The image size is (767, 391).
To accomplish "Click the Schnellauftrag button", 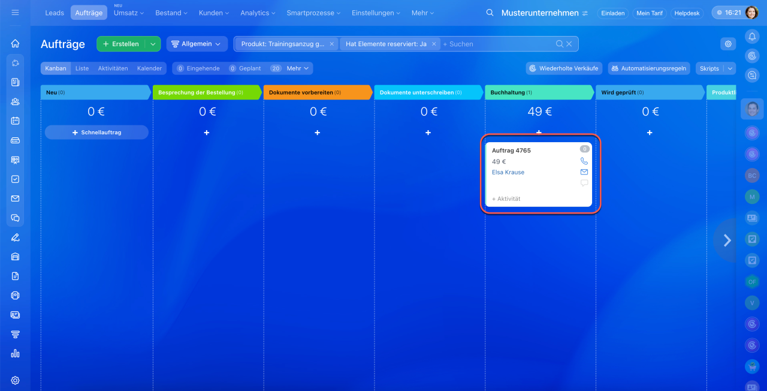I will (96, 132).
